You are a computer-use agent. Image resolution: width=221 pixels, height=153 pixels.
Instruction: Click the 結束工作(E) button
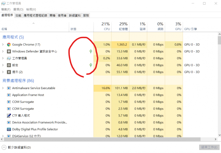[x=209, y=147]
